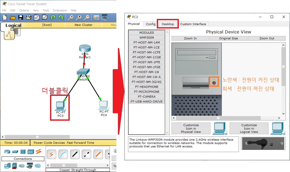Select the PT-HEADPHONE module
Screen dimensions: 290x172
[147, 87]
